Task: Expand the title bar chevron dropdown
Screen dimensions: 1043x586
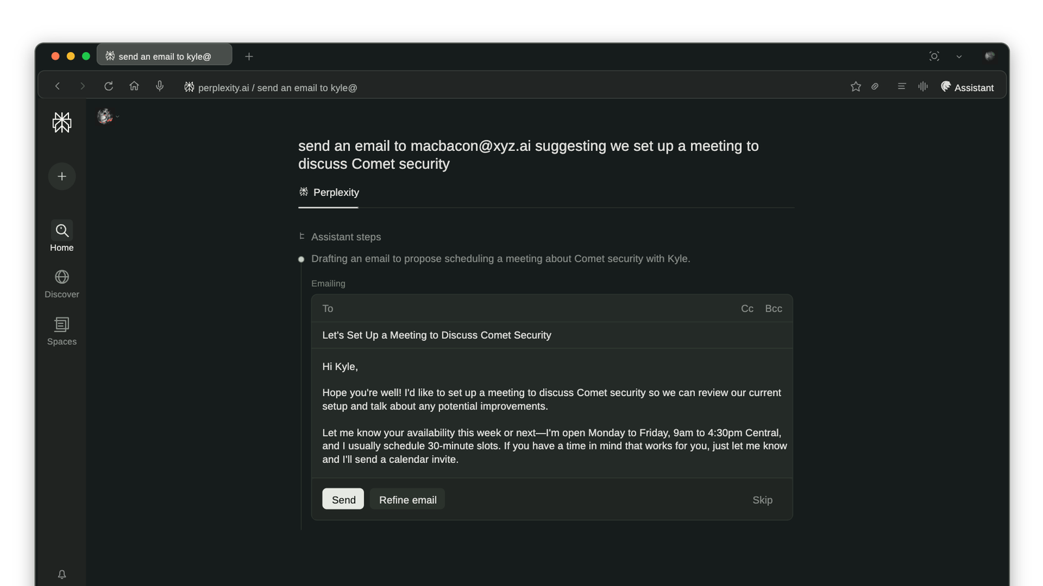Action: [x=959, y=57]
